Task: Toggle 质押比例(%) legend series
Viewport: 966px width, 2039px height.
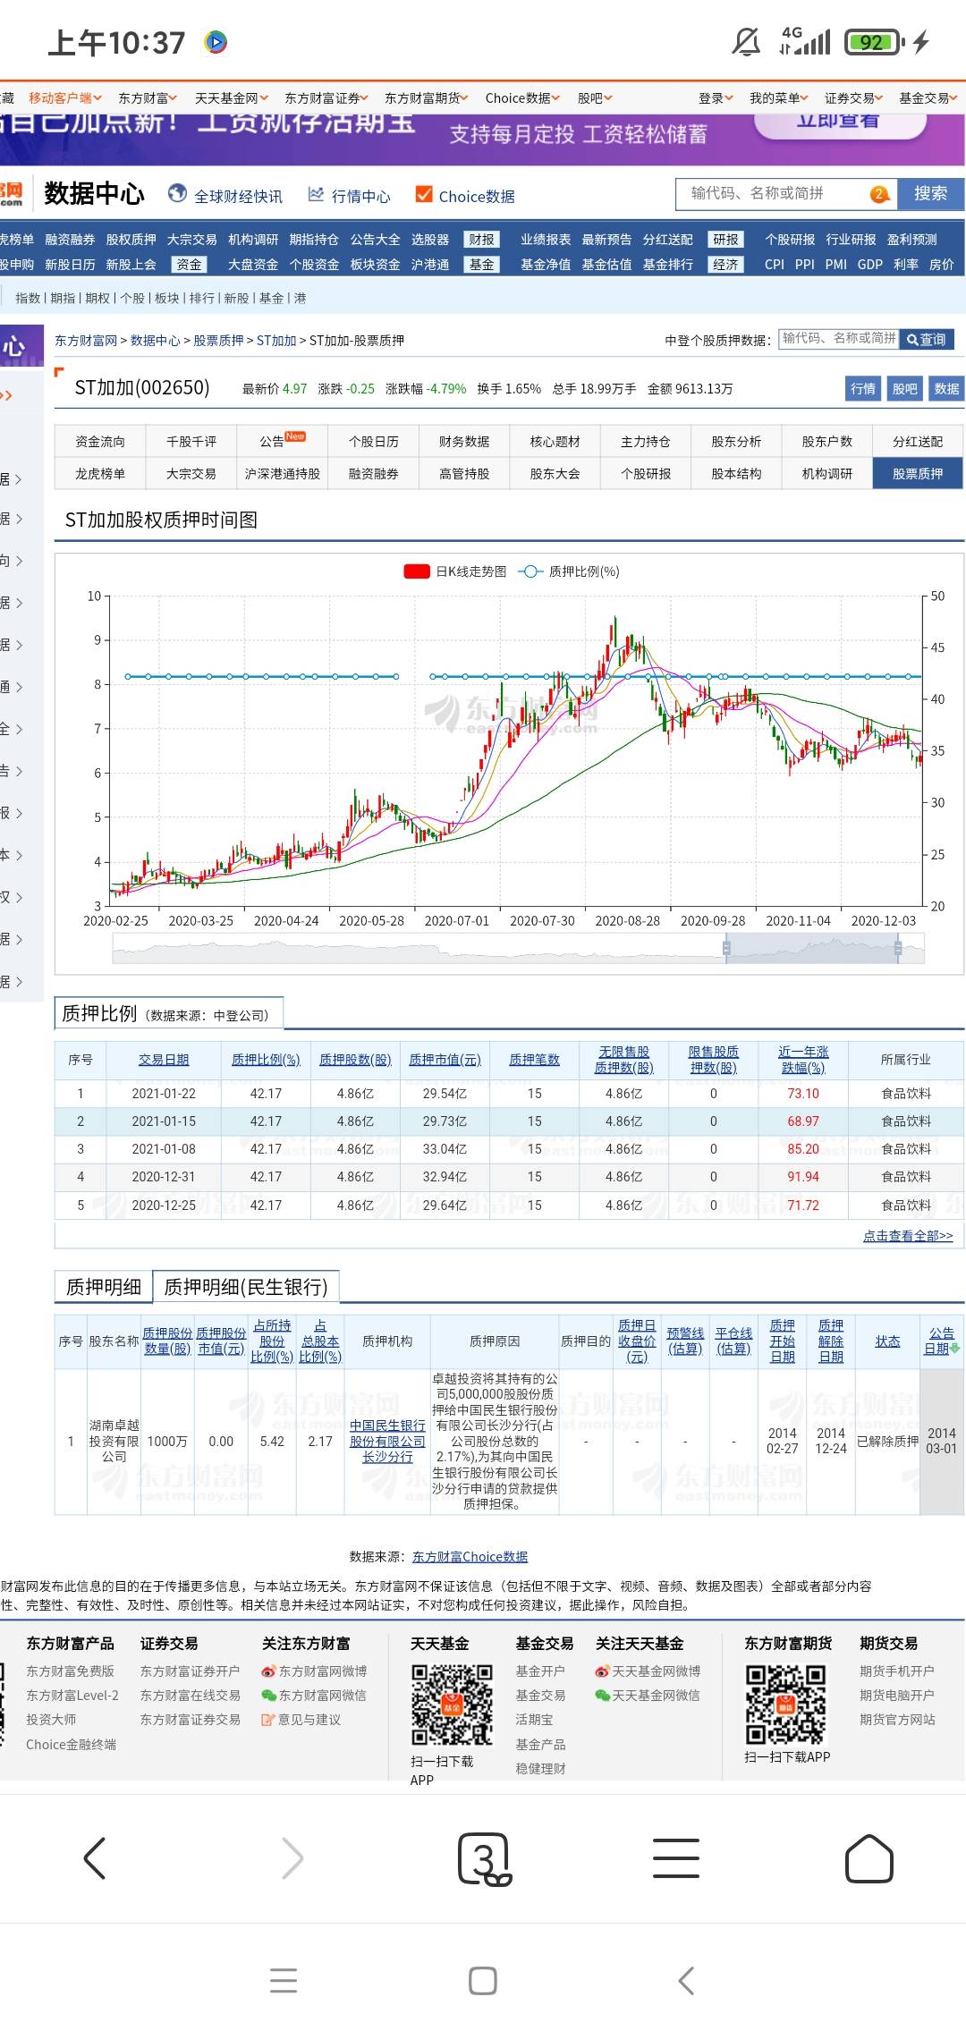Action: 569,571
